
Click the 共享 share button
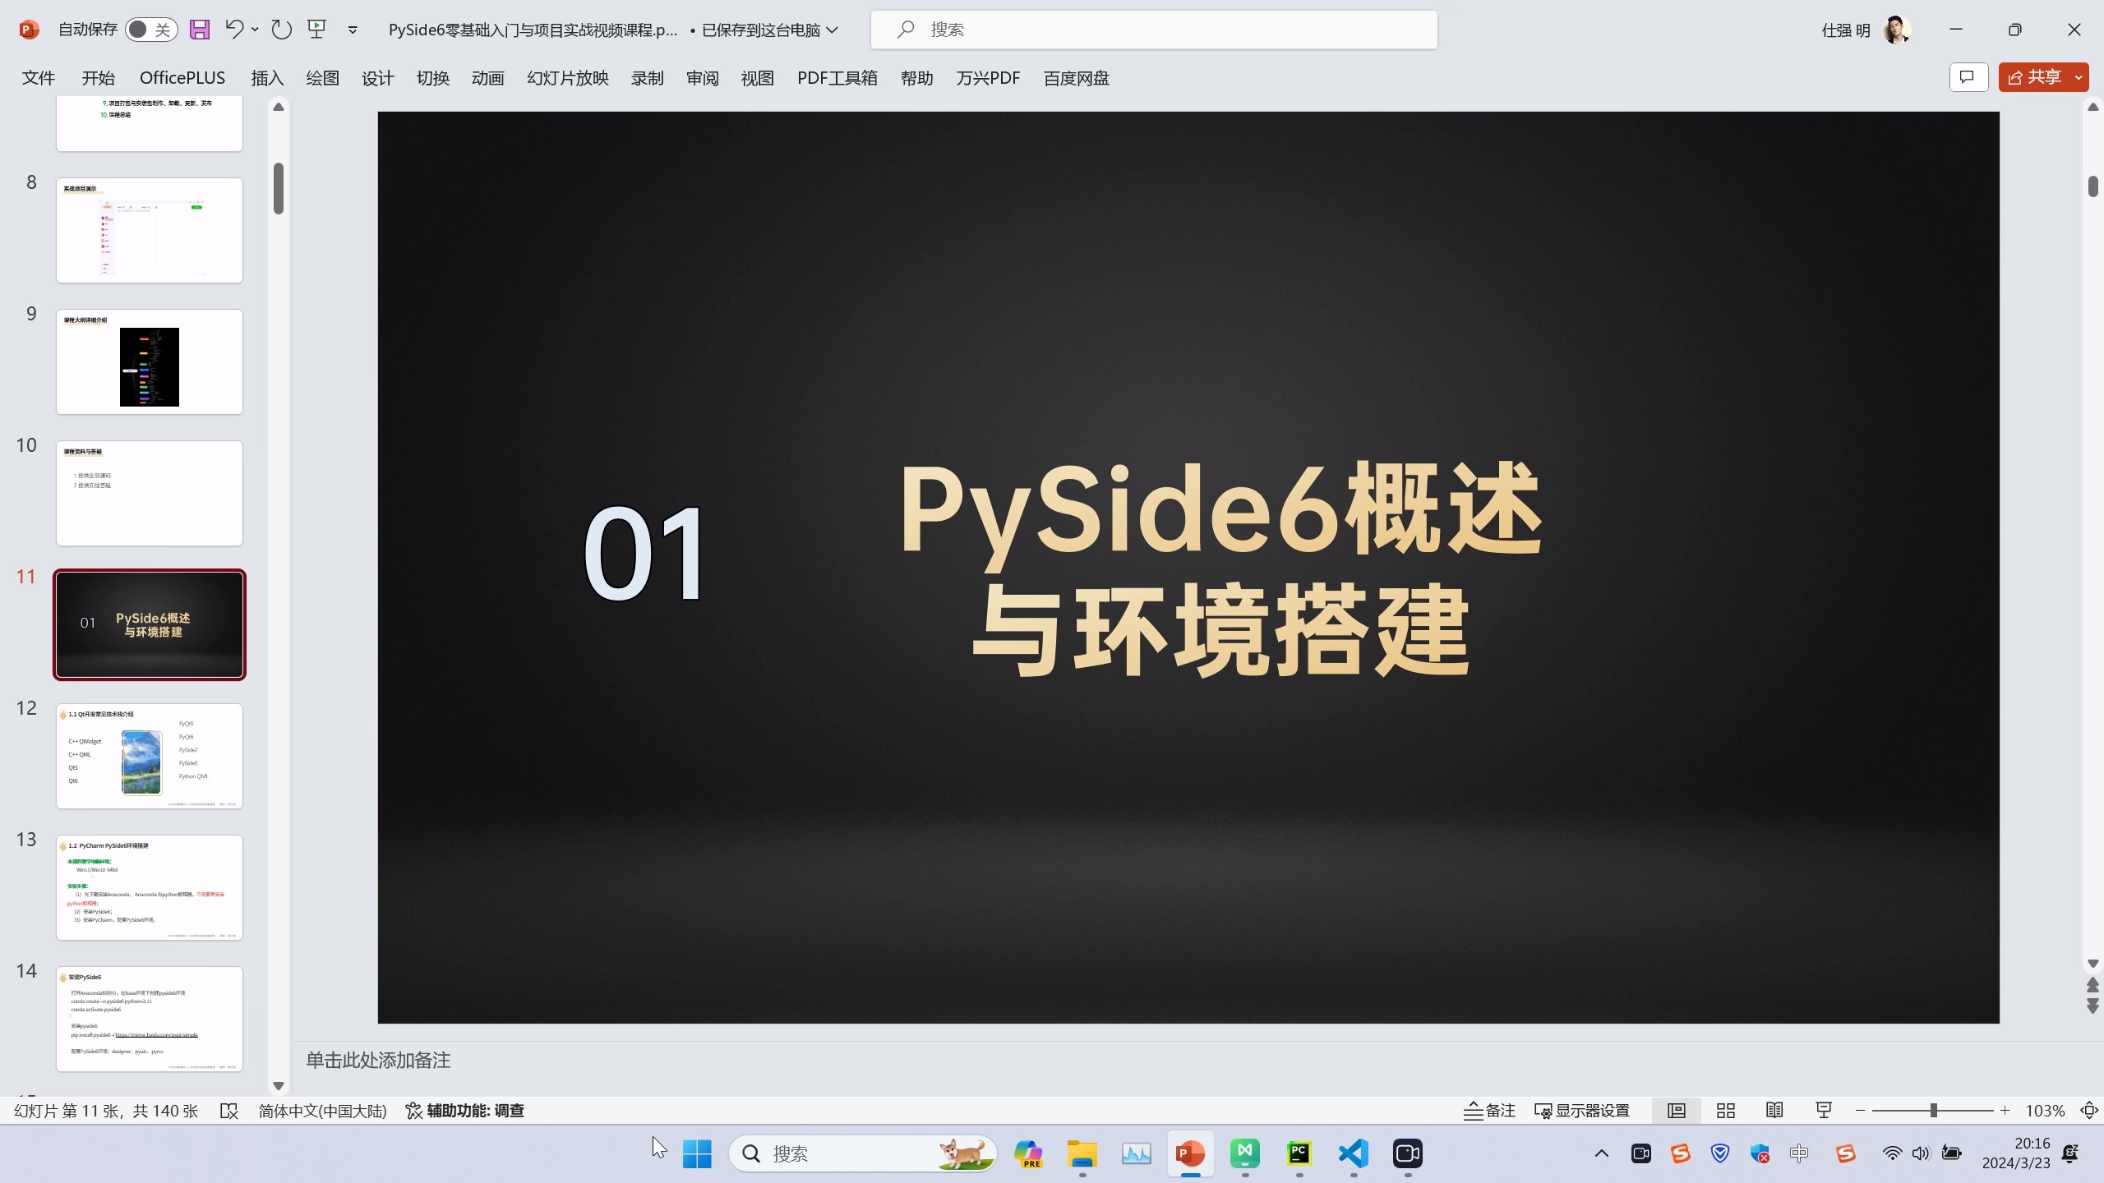coord(2034,77)
